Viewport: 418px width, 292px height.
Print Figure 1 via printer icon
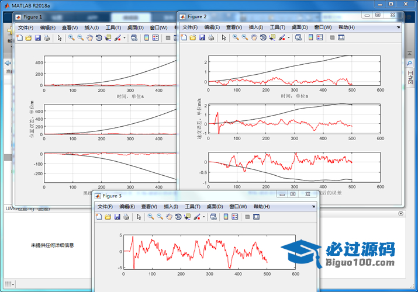coord(47,37)
